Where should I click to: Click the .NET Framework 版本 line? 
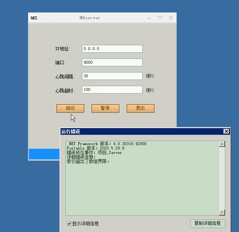(106, 144)
